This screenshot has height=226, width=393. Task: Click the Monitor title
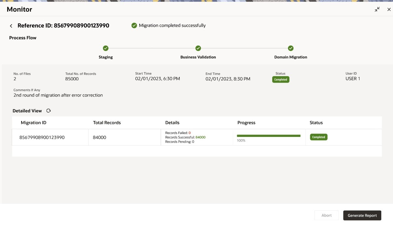[20, 9]
